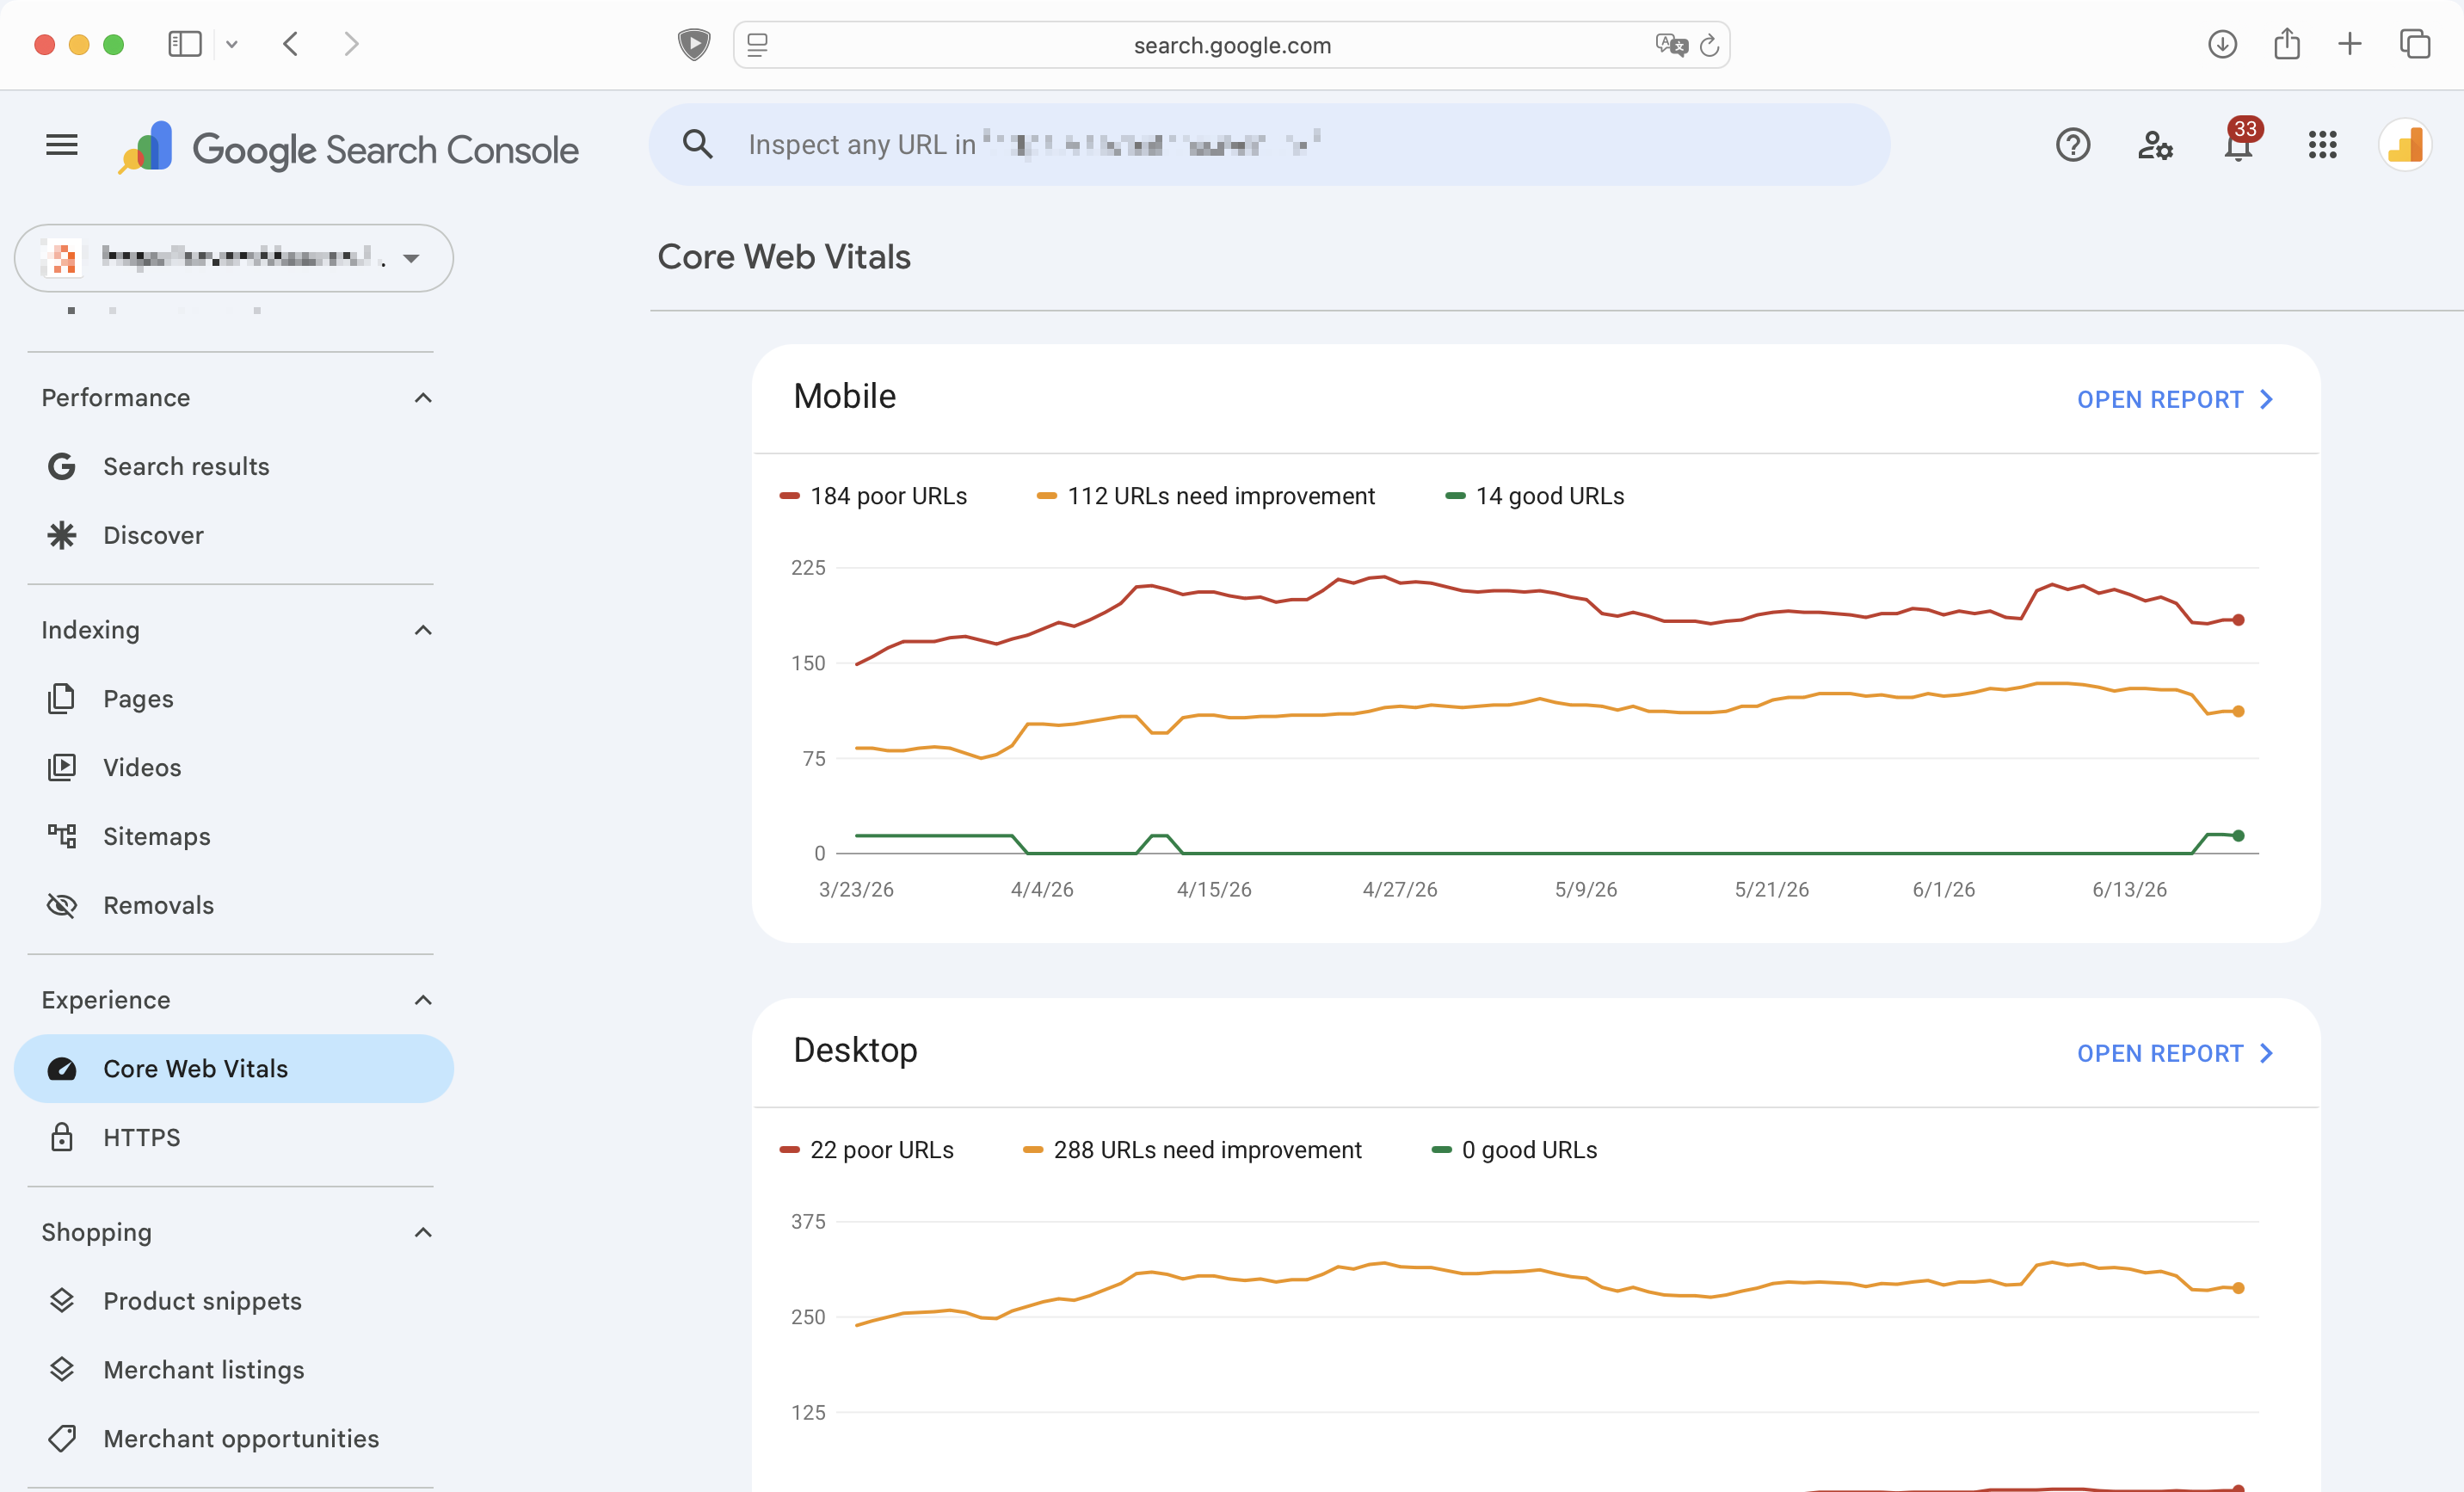
Task: Toggle Mobile 112 URLs need improvement legend
Action: [x=1205, y=496]
